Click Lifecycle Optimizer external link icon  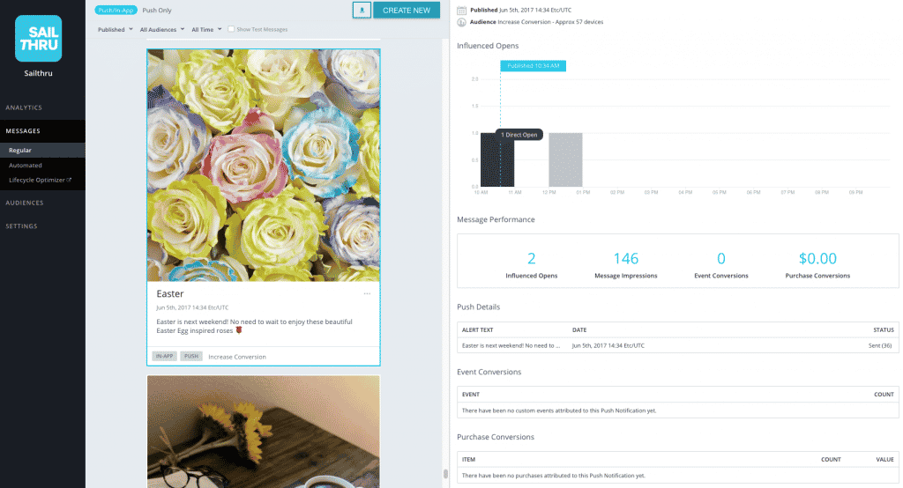pyautogui.click(x=69, y=180)
